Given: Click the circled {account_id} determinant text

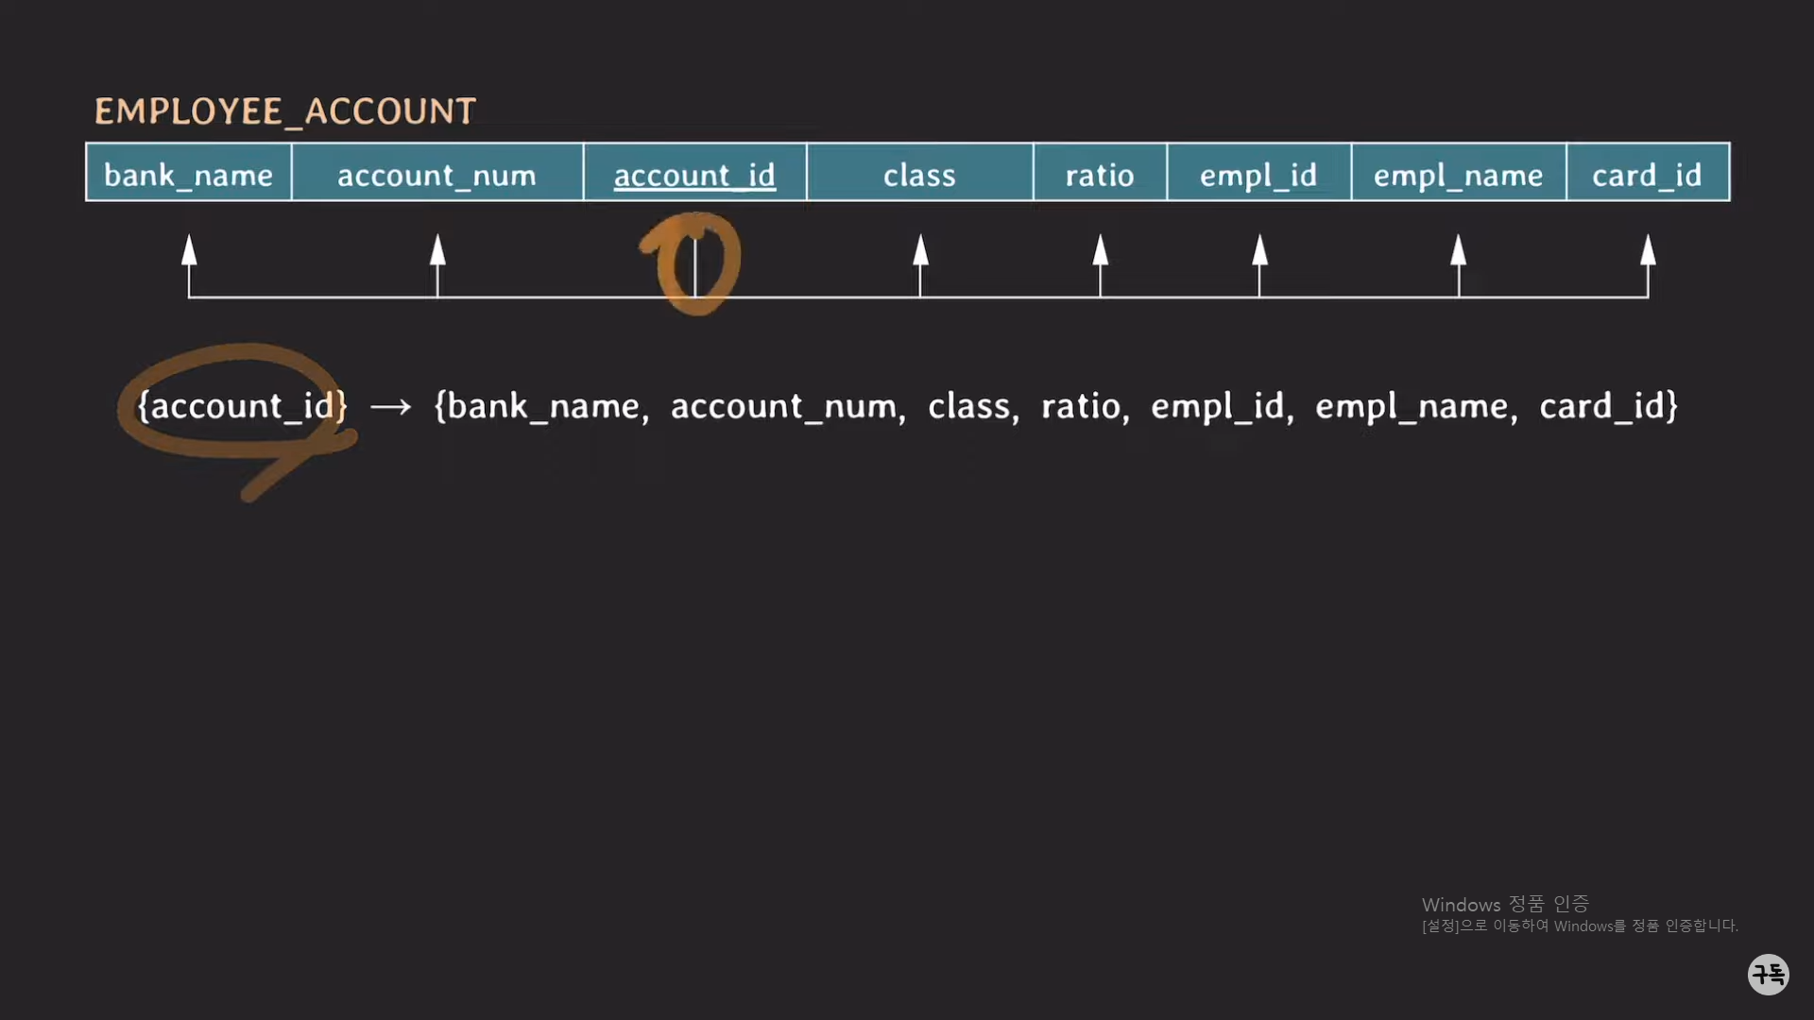Looking at the screenshot, I should 242,406.
